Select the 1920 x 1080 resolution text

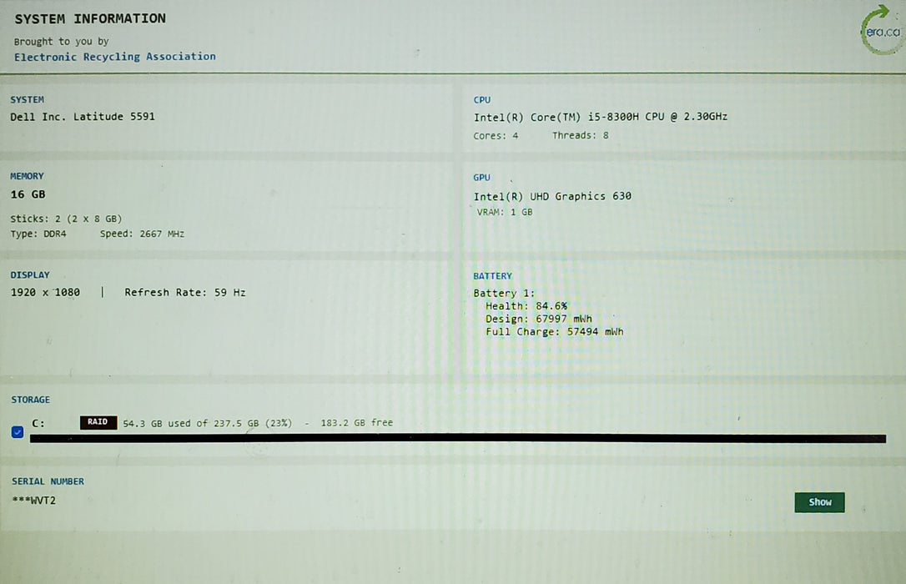pos(45,292)
